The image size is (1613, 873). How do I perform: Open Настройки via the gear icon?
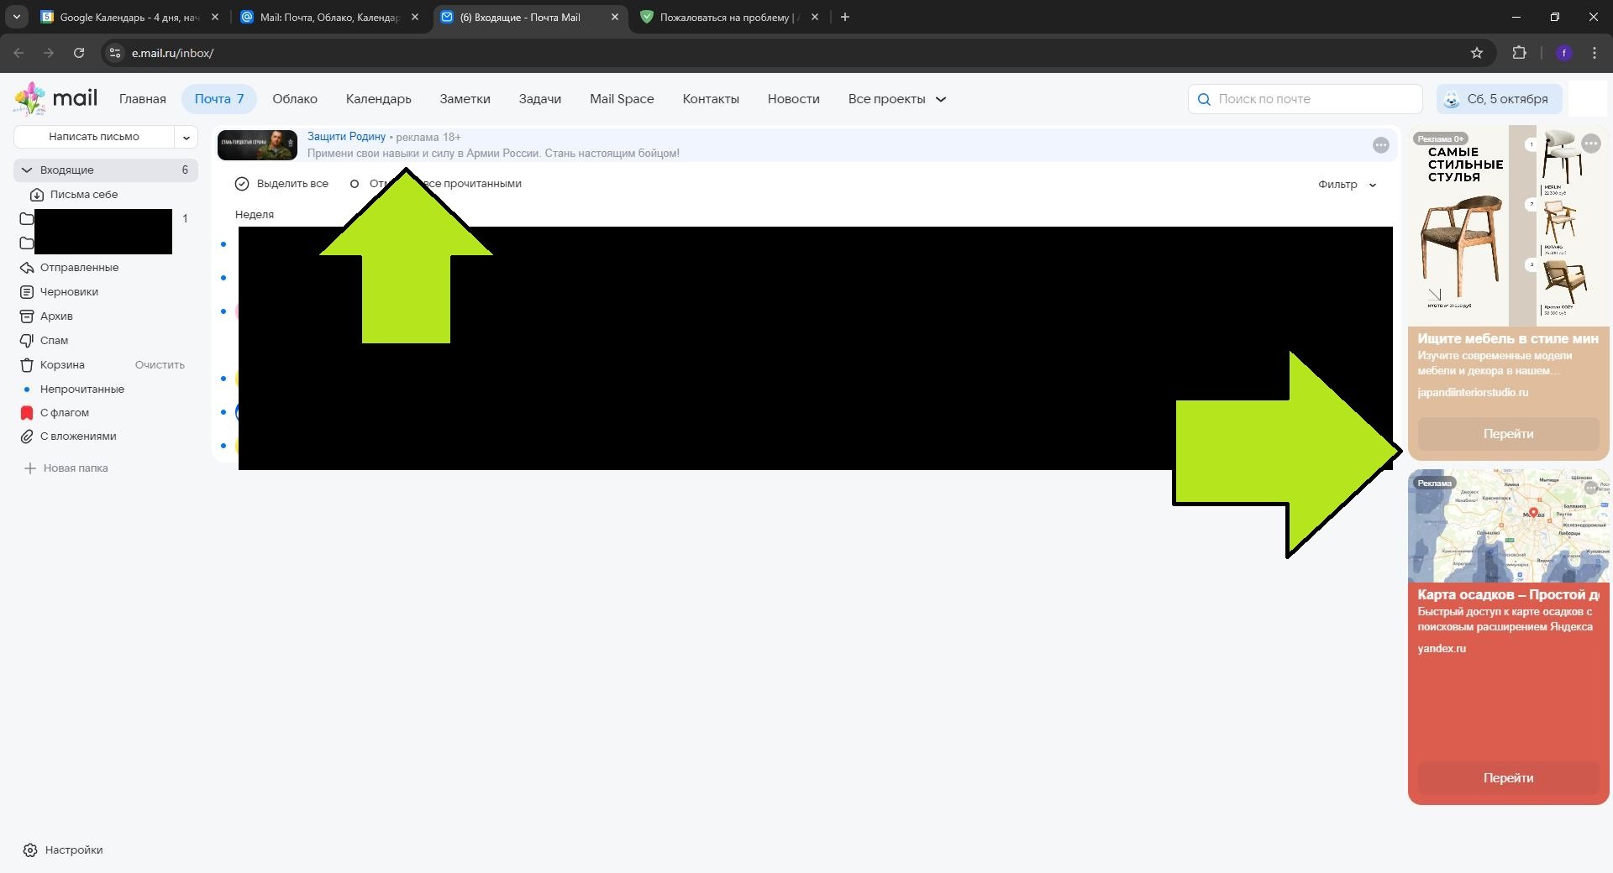30,849
